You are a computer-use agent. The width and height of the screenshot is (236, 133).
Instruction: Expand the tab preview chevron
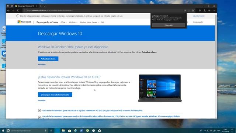click(45, 6)
